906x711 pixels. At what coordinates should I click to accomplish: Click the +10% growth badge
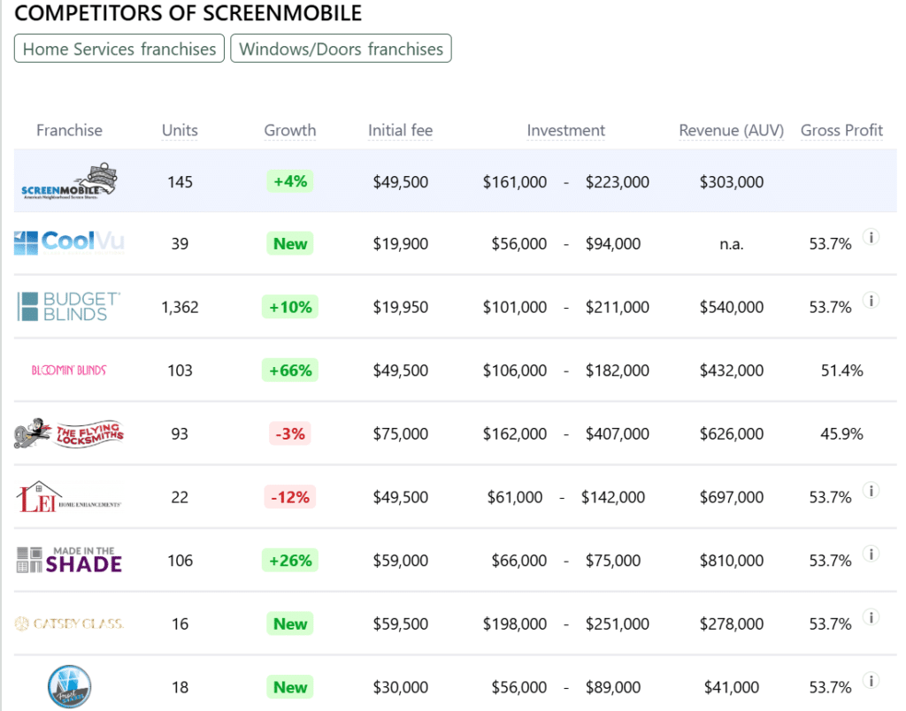click(290, 307)
